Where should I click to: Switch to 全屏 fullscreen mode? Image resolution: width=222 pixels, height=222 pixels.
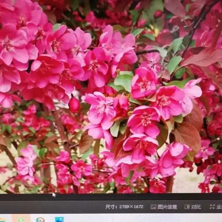pyautogui.click(x=216, y=207)
